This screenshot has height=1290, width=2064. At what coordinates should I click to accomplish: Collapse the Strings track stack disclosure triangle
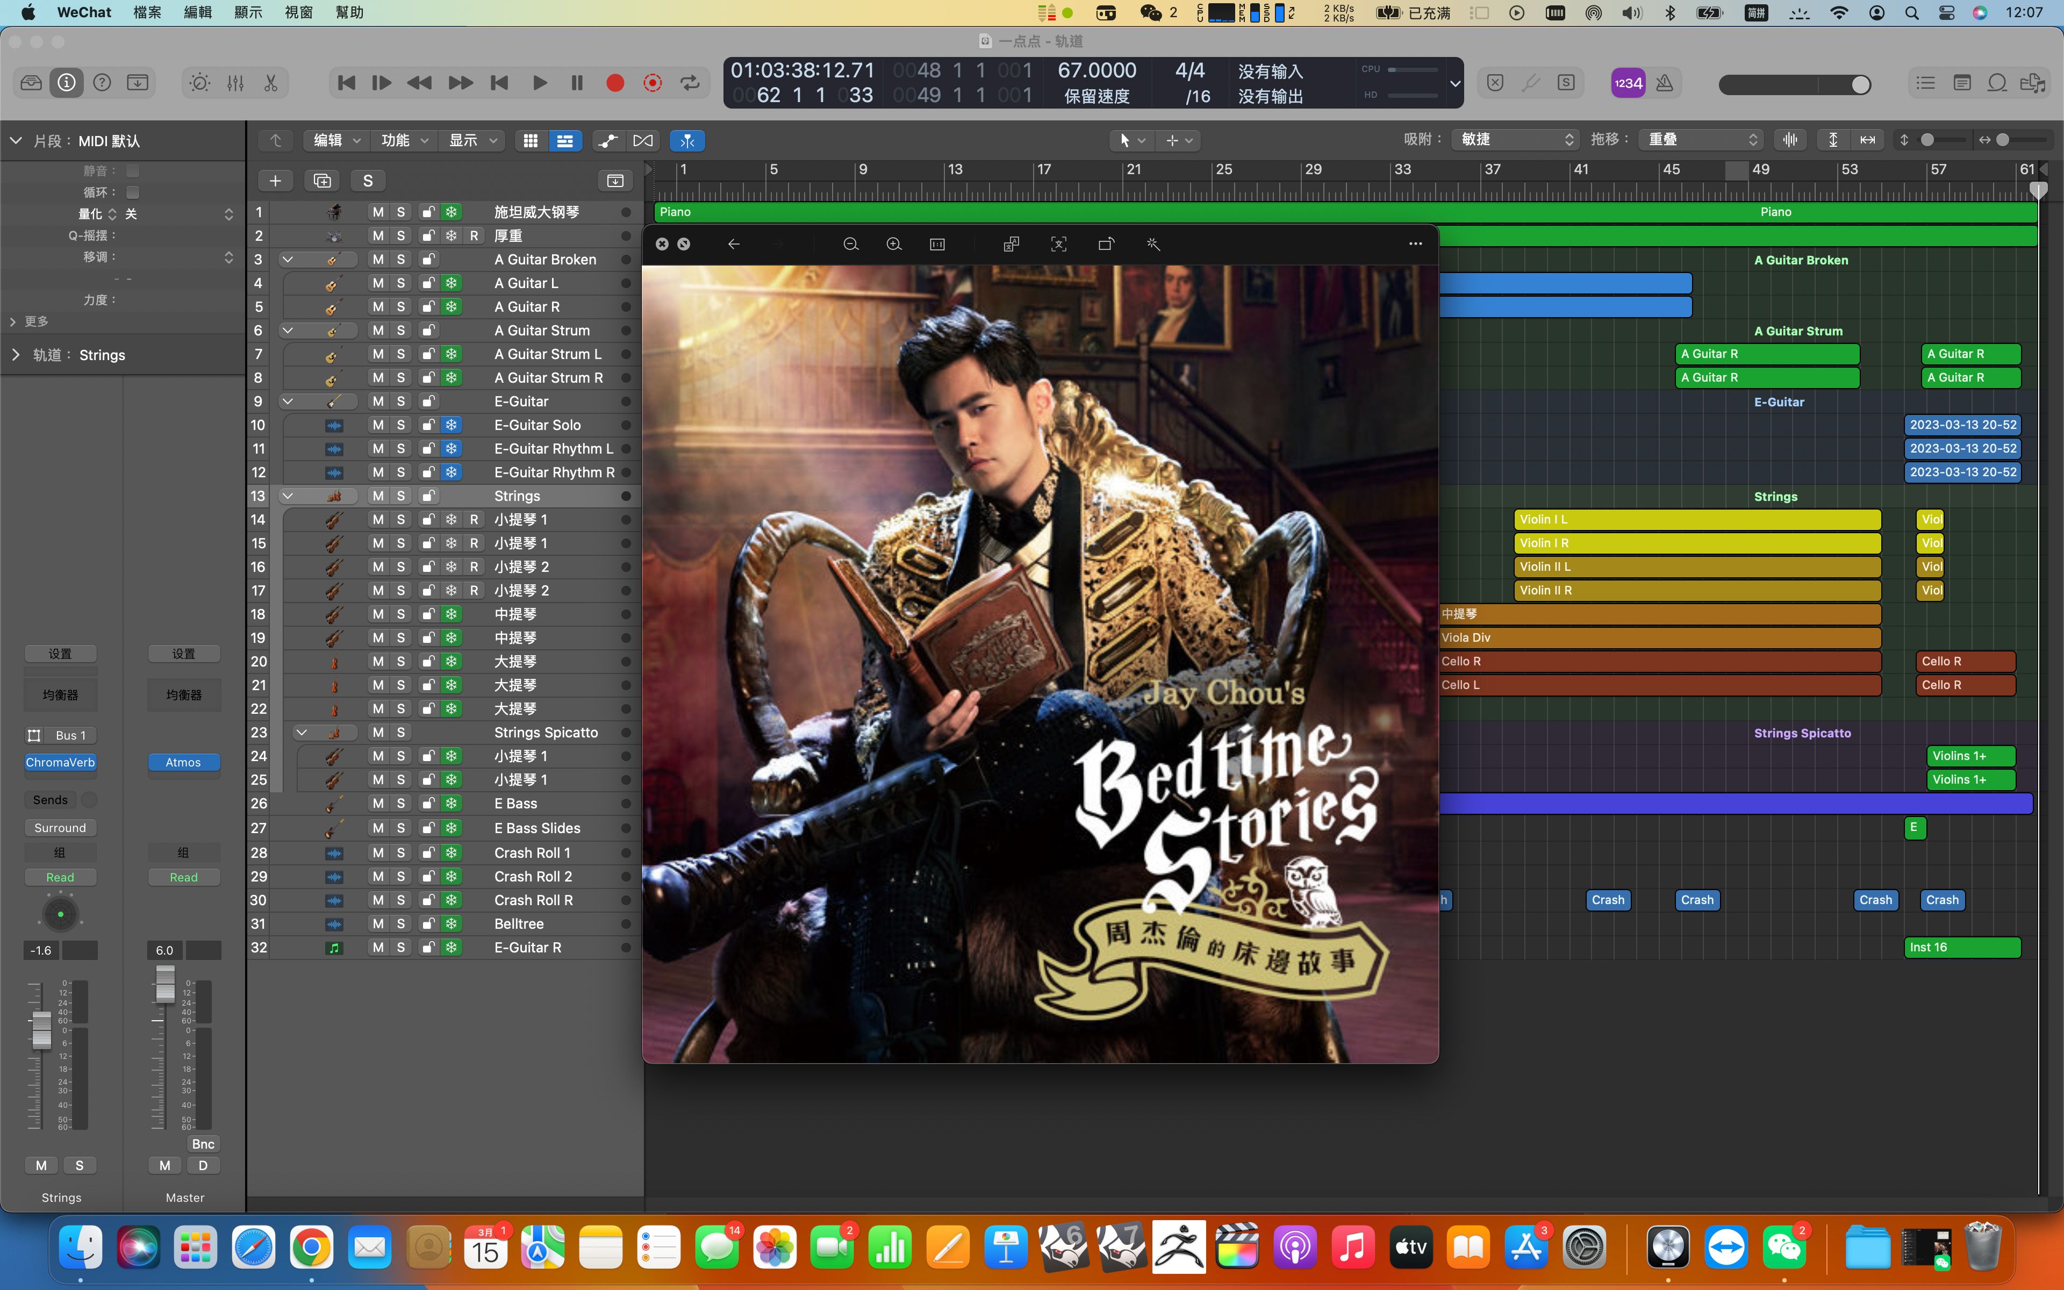pos(288,496)
